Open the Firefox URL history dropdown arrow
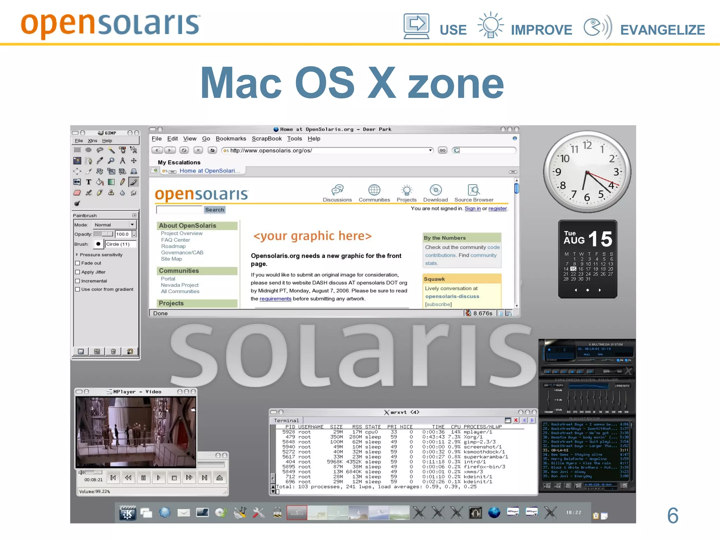This screenshot has width=720, height=539. point(430,150)
